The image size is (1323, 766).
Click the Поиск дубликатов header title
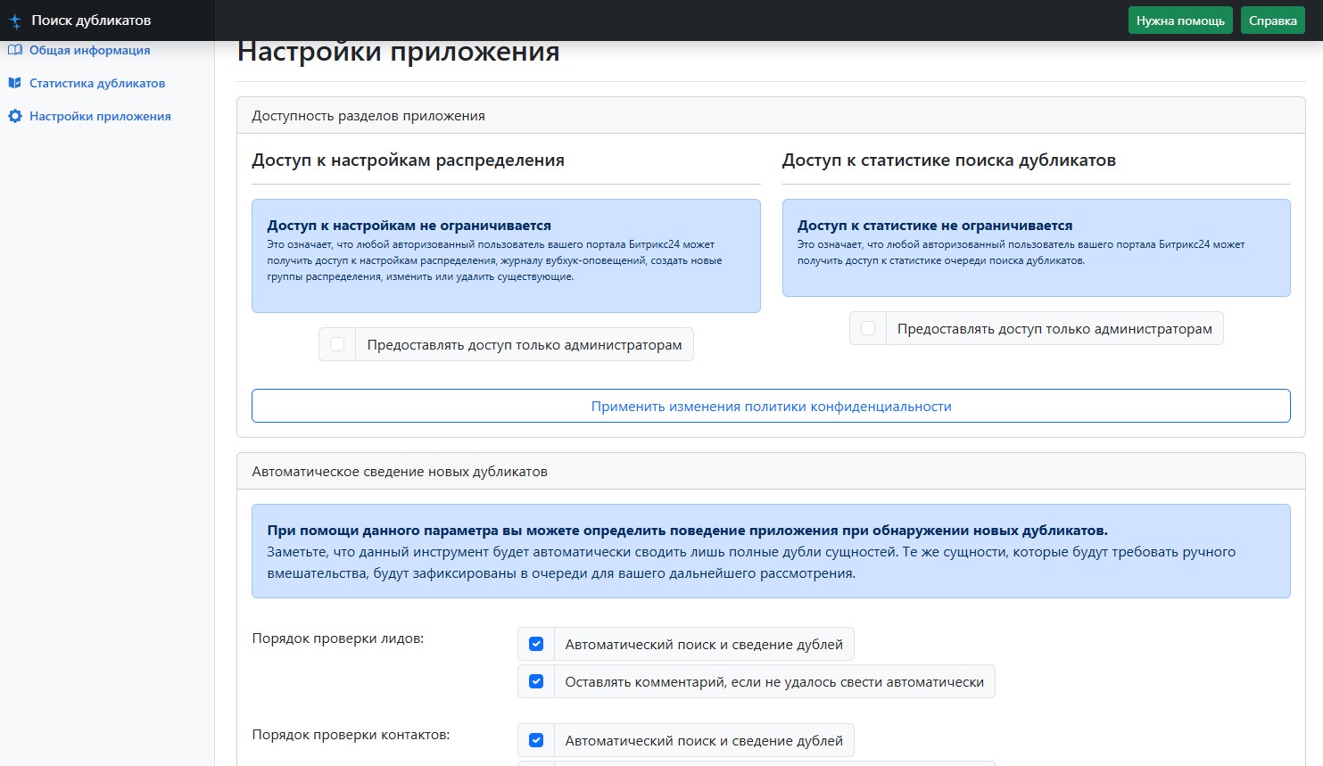(x=91, y=21)
